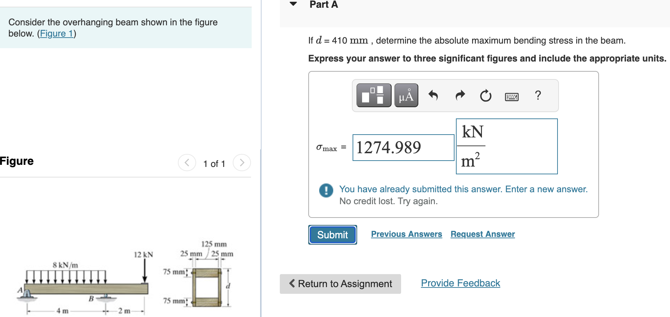Open the Previous Answers link

[x=406, y=234]
